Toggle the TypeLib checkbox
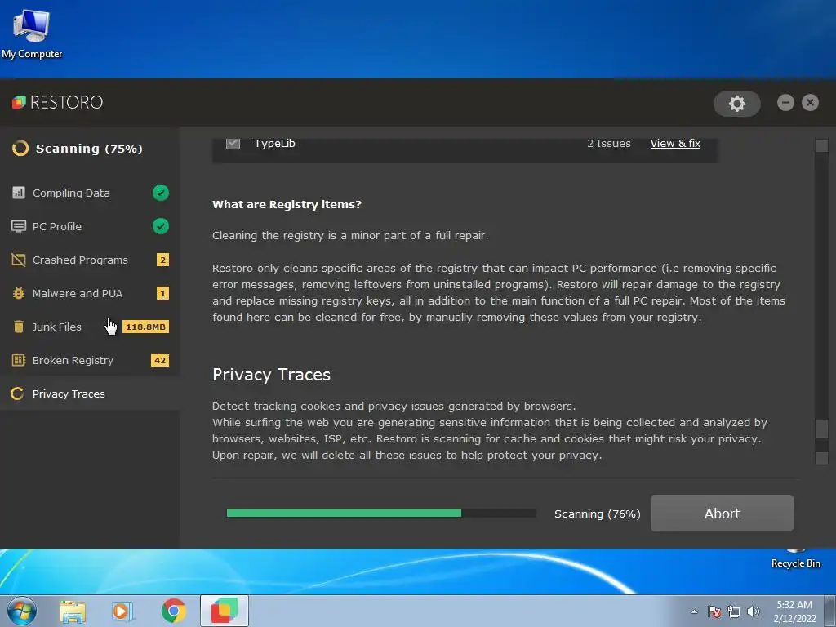The image size is (836, 627). (233, 143)
